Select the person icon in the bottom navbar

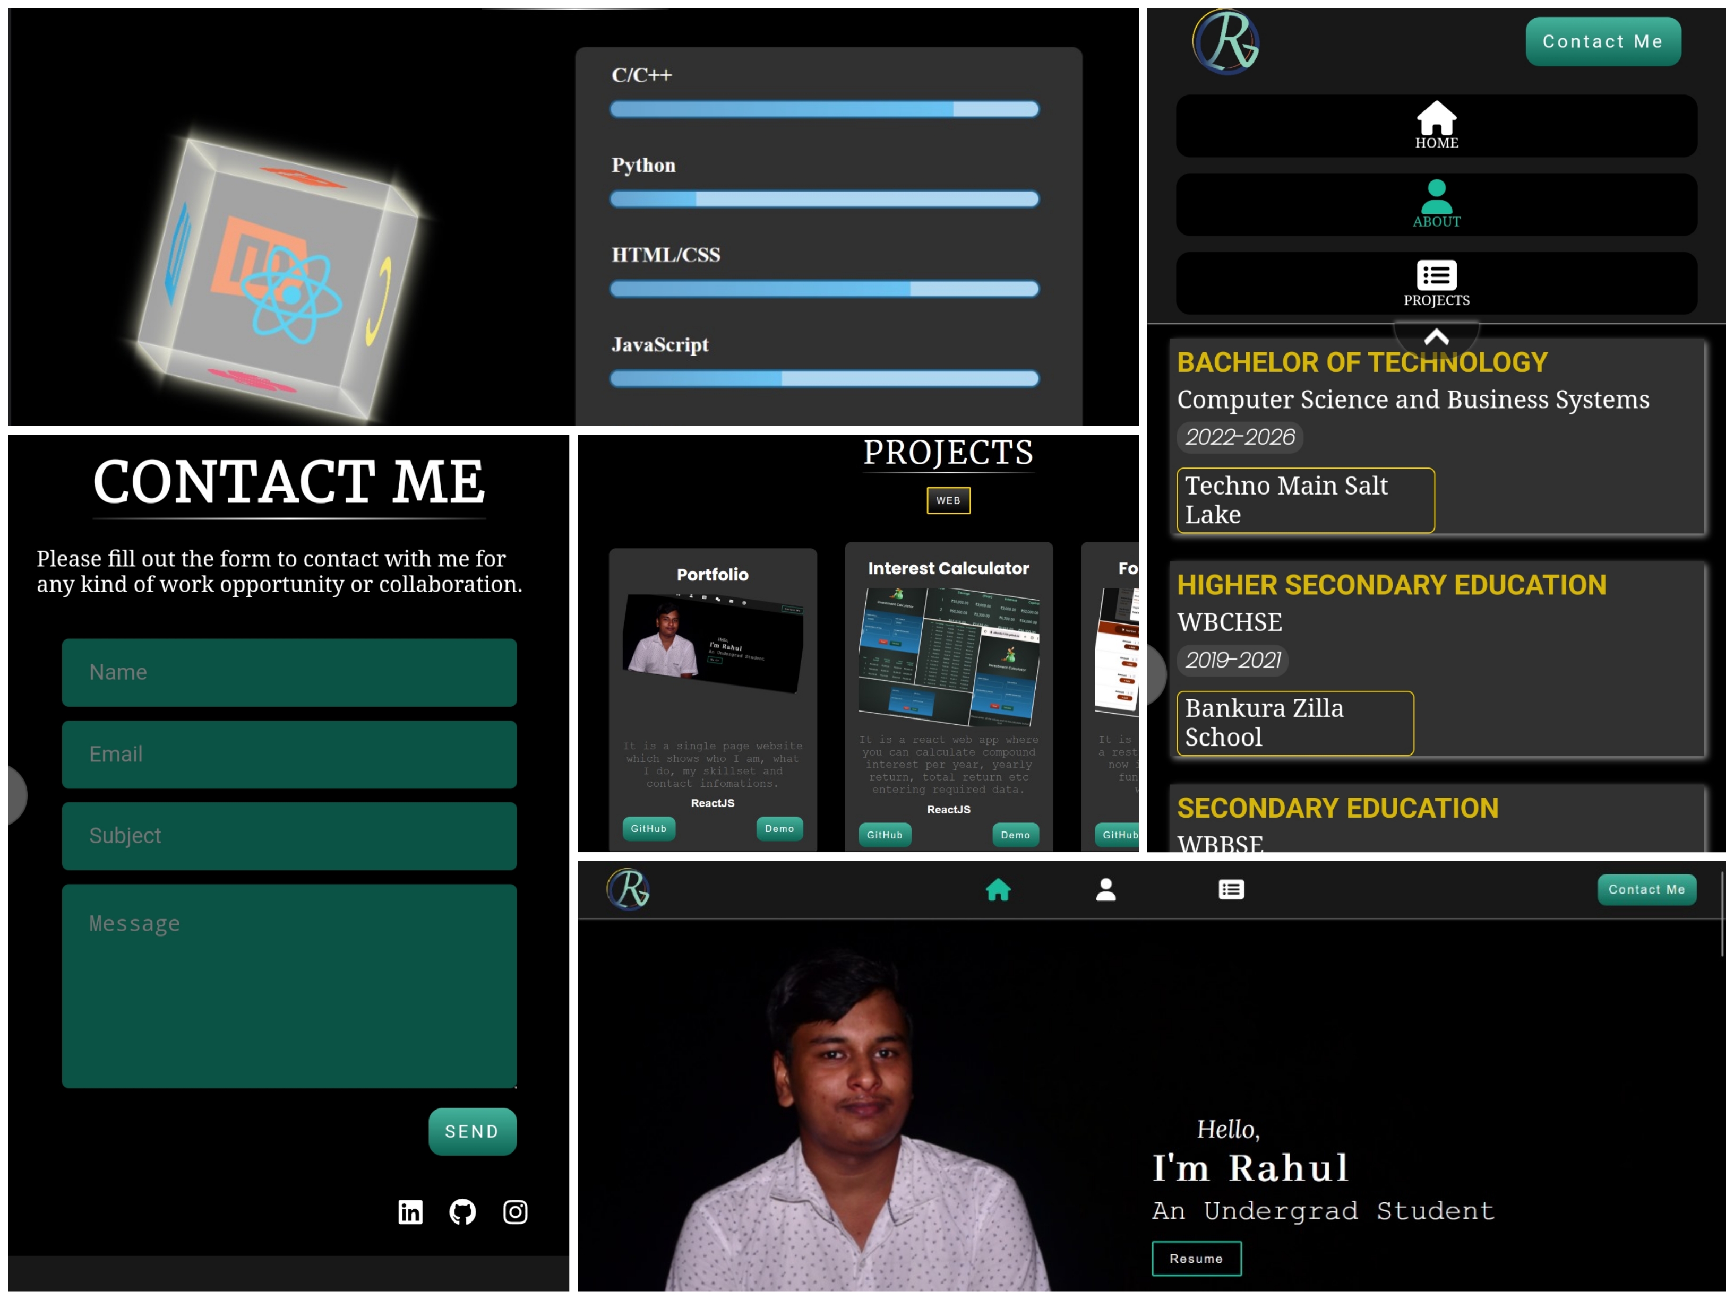click(x=1106, y=889)
